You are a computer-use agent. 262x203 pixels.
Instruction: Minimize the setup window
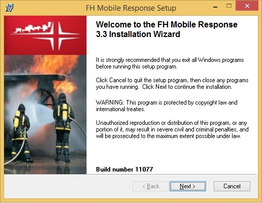pos(215,7)
